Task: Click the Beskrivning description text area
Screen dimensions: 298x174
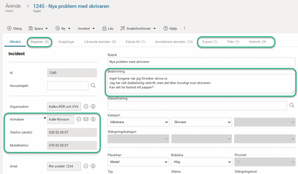Action: [x=201, y=83]
